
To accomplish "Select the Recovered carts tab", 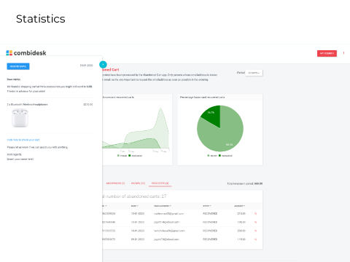I will (160, 183).
